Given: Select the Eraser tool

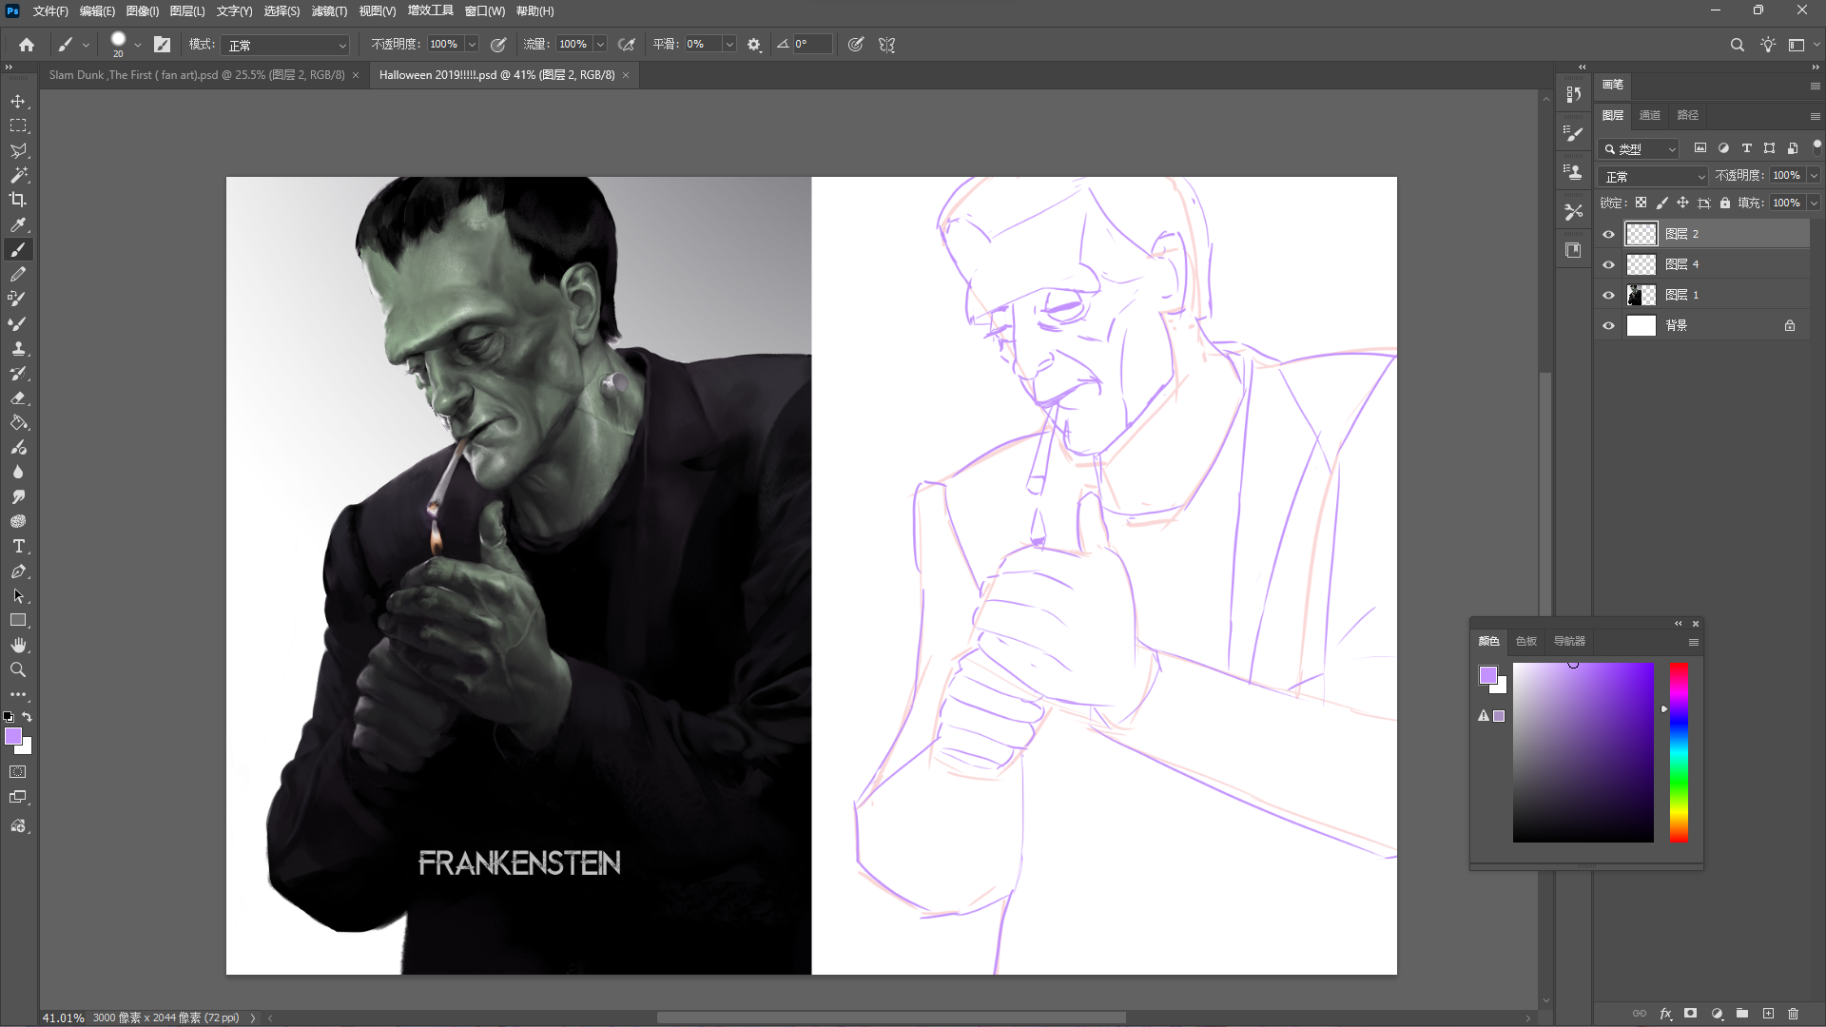Looking at the screenshot, I should 18,398.
